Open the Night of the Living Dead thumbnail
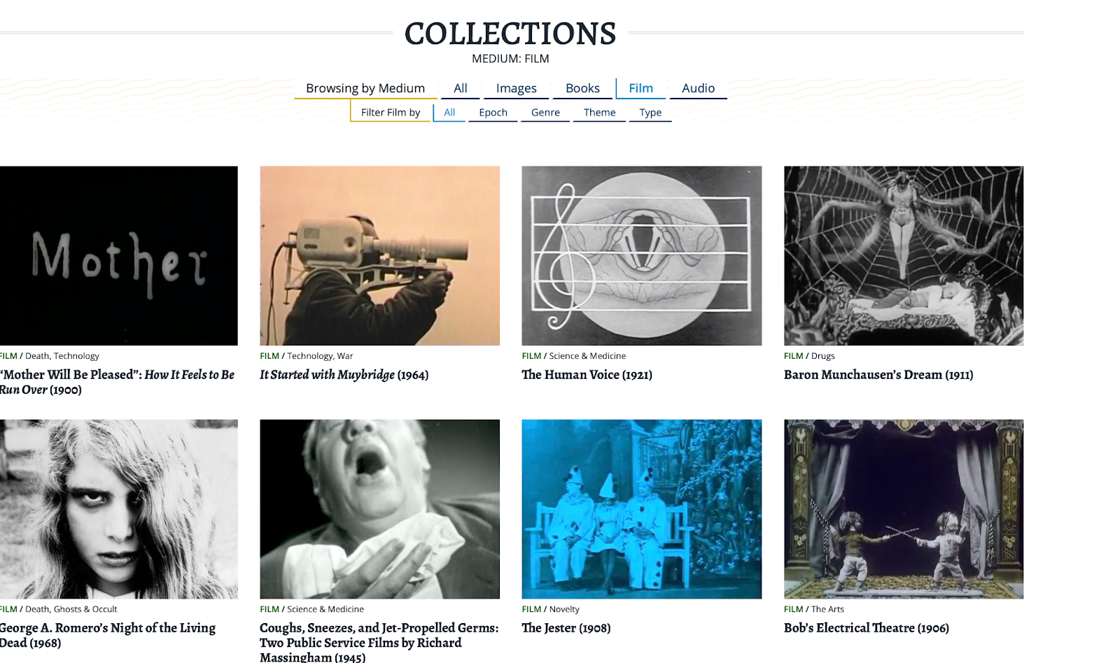This screenshot has width=1120, height=663. click(x=118, y=509)
